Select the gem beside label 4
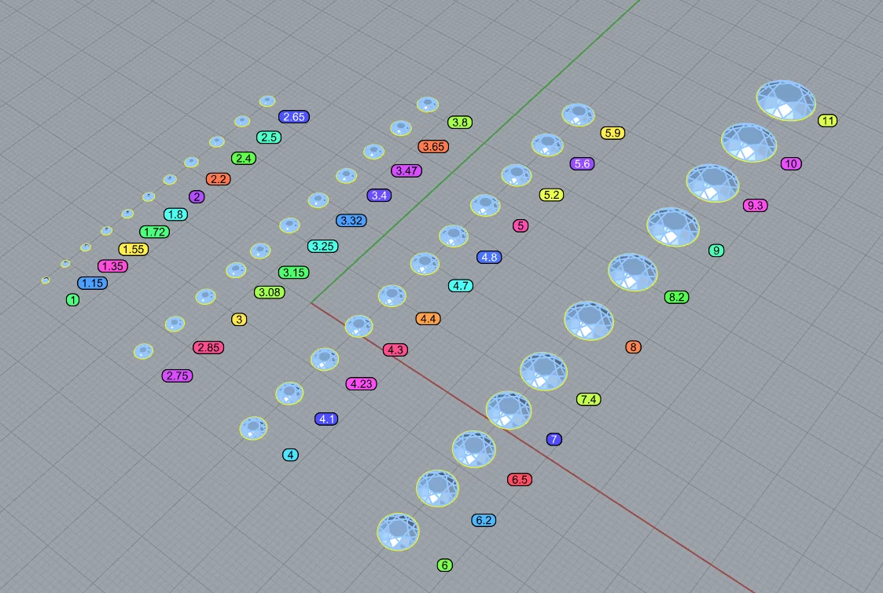The image size is (883, 593). (x=253, y=427)
